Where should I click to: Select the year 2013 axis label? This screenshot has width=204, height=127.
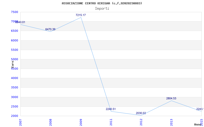point(171,122)
